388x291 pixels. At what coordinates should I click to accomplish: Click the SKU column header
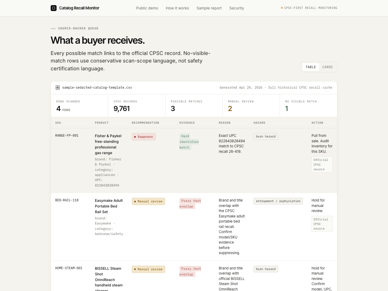pos(58,123)
